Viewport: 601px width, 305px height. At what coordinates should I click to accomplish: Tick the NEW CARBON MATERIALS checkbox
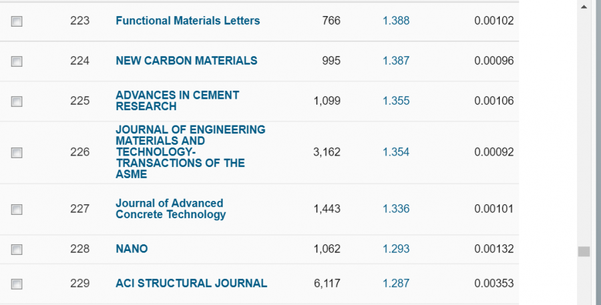click(x=17, y=61)
